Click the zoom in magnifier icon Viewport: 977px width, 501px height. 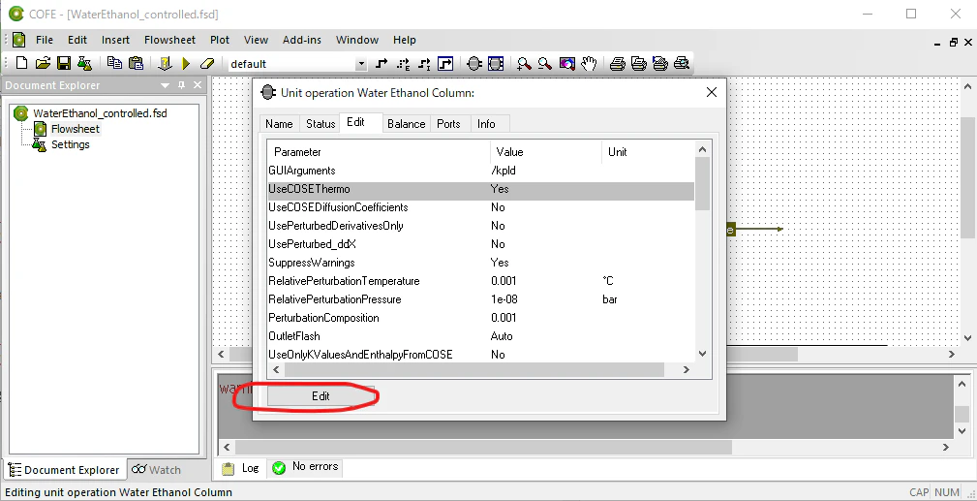(524, 64)
